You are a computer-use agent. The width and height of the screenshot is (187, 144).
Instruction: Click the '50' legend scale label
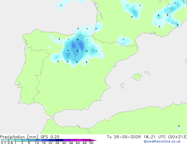[91, 143]
